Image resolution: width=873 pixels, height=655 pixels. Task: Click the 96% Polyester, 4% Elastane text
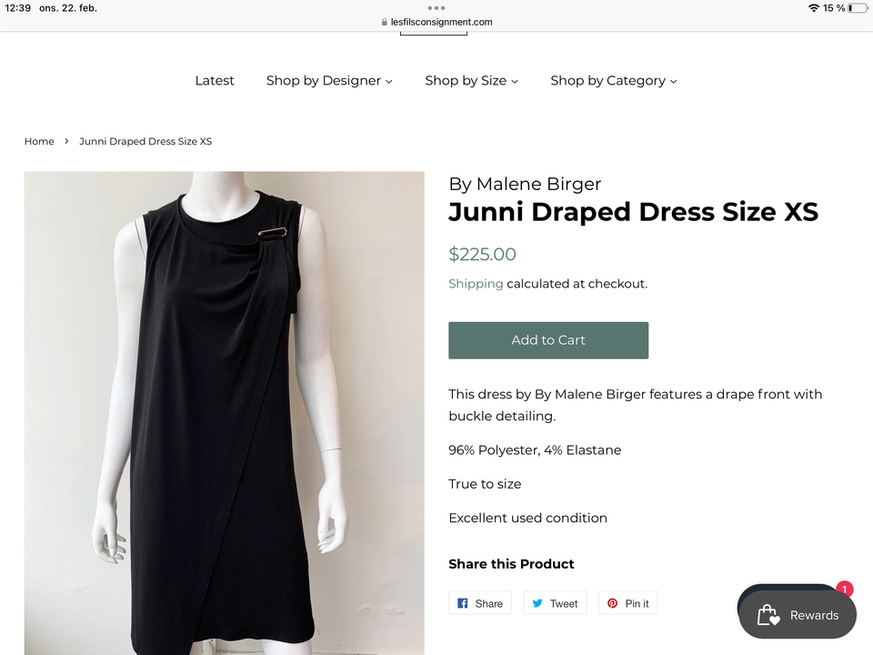click(535, 450)
